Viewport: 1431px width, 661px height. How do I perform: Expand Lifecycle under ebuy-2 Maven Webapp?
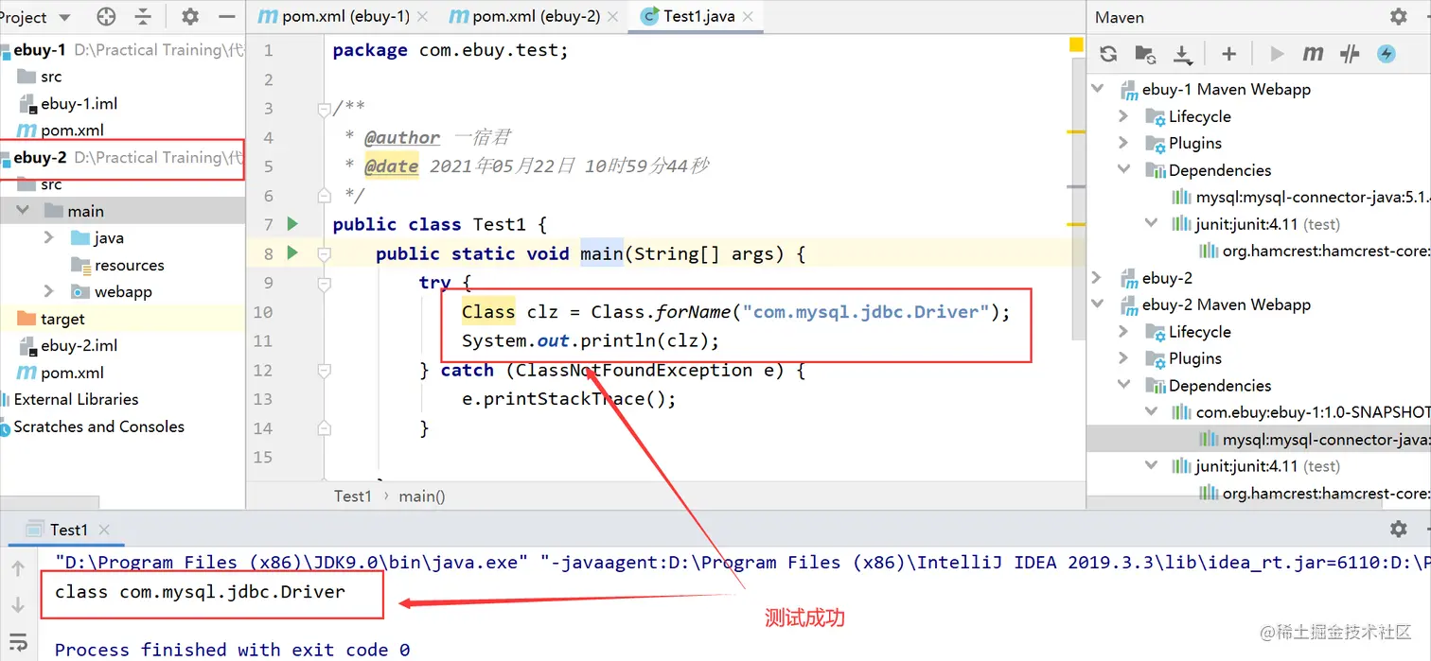click(1123, 332)
